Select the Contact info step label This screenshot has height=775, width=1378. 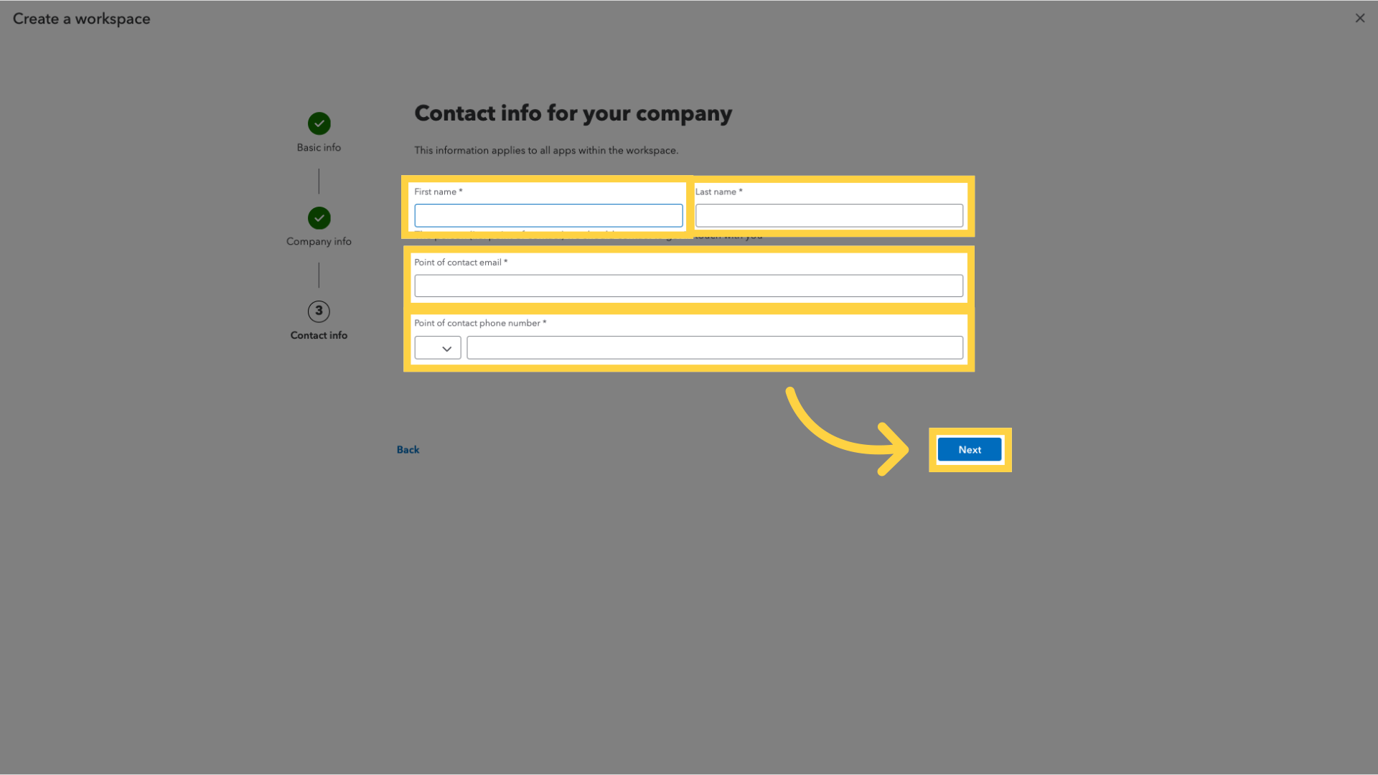point(319,336)
